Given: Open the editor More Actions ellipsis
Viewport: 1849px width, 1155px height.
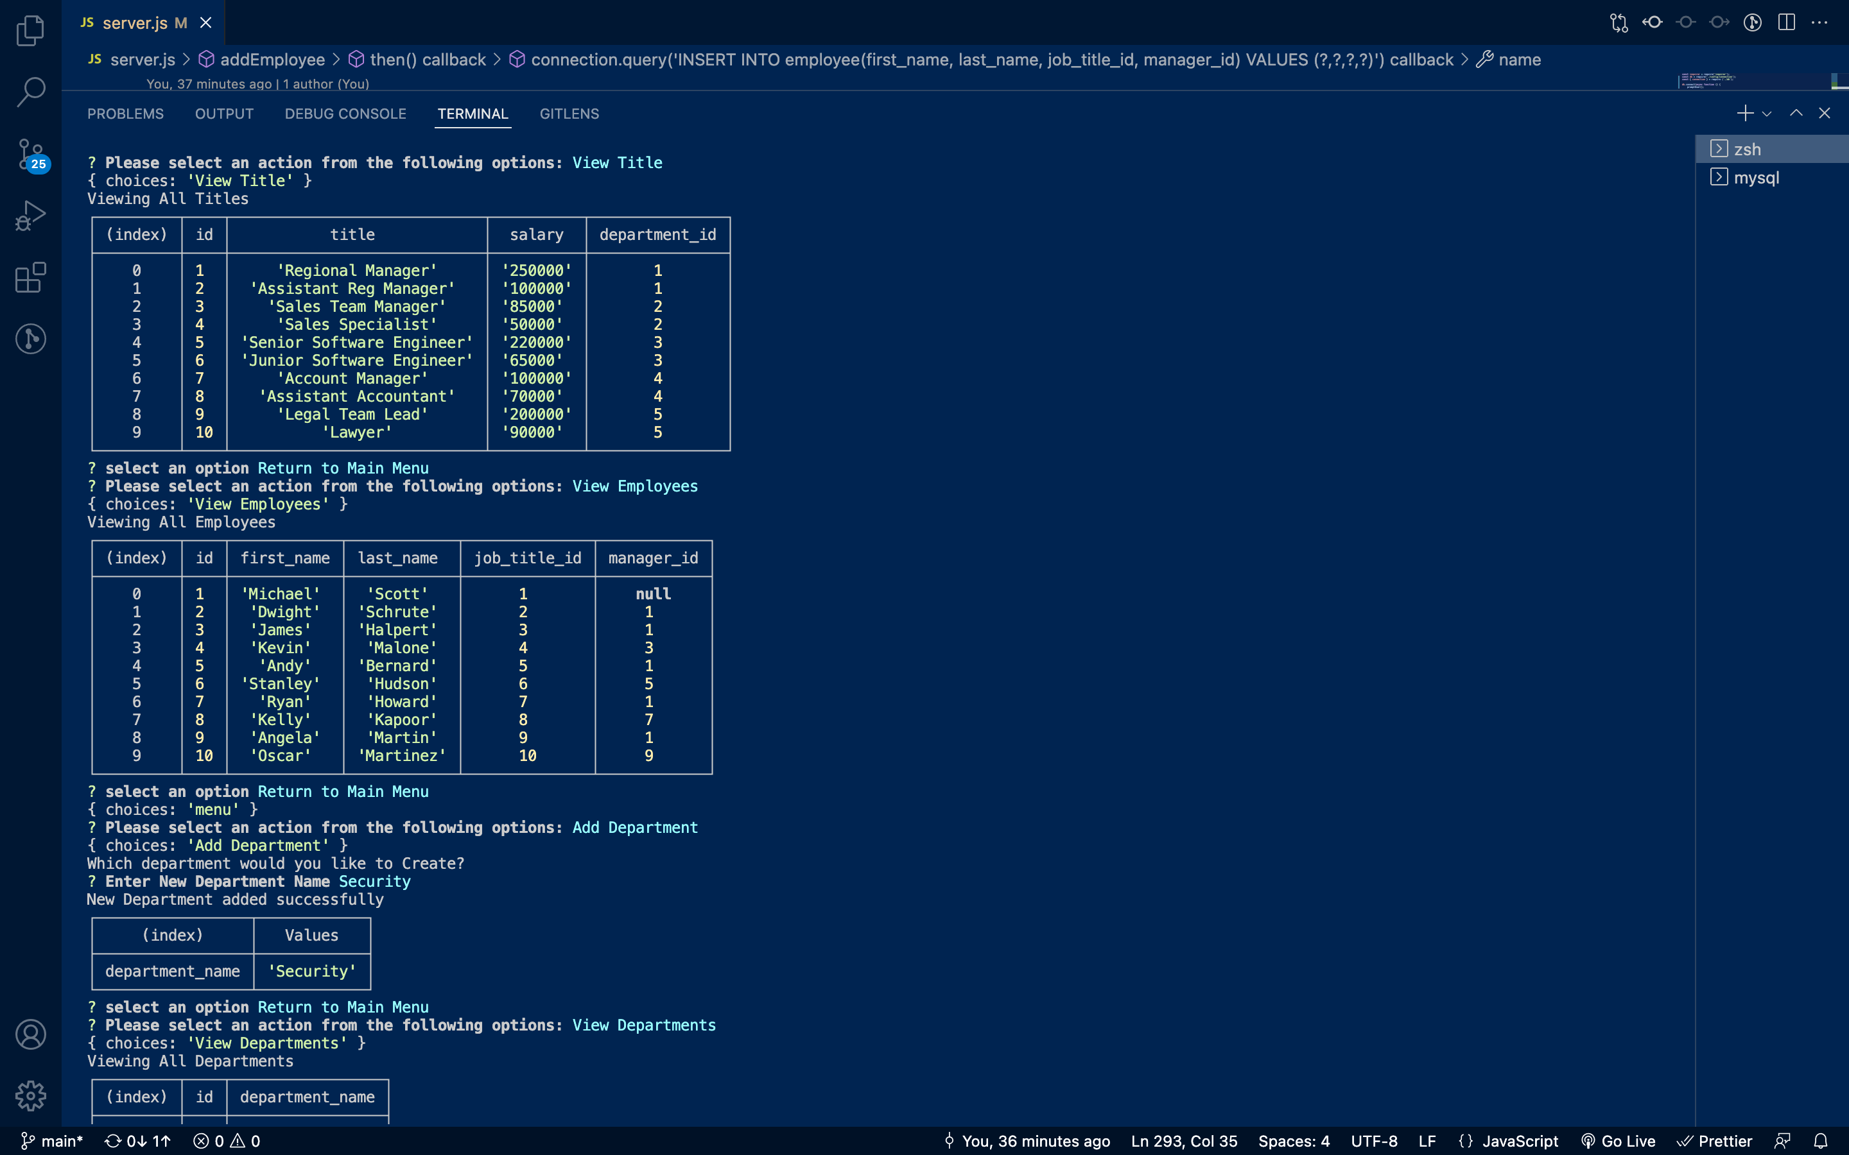Looking at the screenshot, I should (x=1819, y=22).
